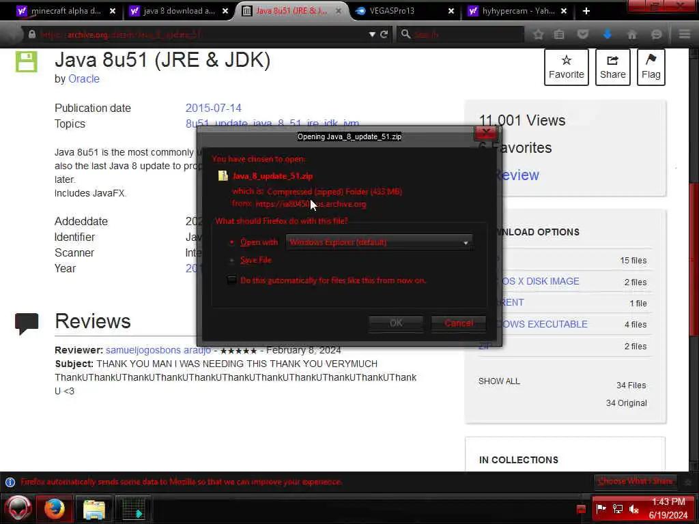
Task: Click the network tray icon
Action: (x=618, y=508)
